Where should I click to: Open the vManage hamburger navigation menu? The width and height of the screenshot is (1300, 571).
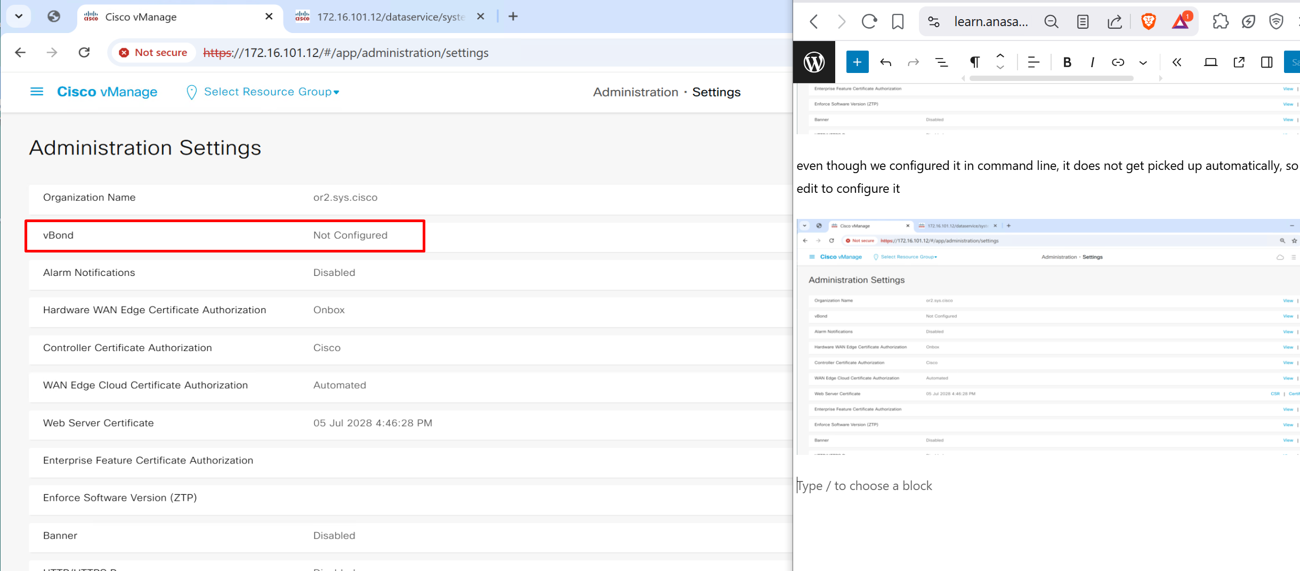point(37,92)
